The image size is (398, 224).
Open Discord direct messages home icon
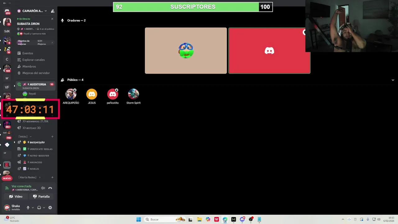[7, 12]
